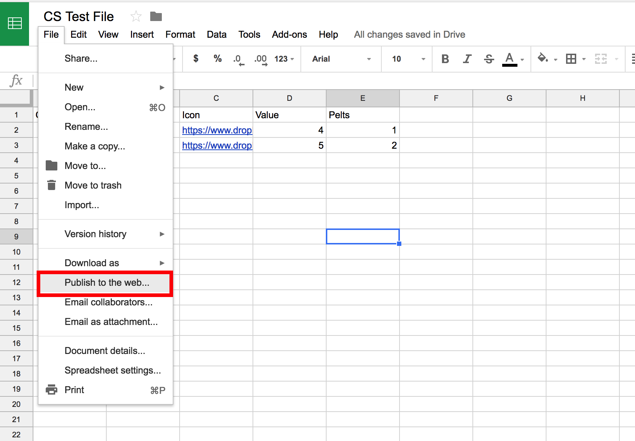Screen dimensions: 635x441
Task: Open the Dropbox link in row 2
Action: pyautogui.click(x=217, y=130)
